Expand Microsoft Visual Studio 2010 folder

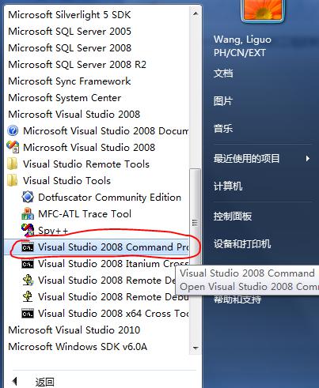click(x=74, y=330)
